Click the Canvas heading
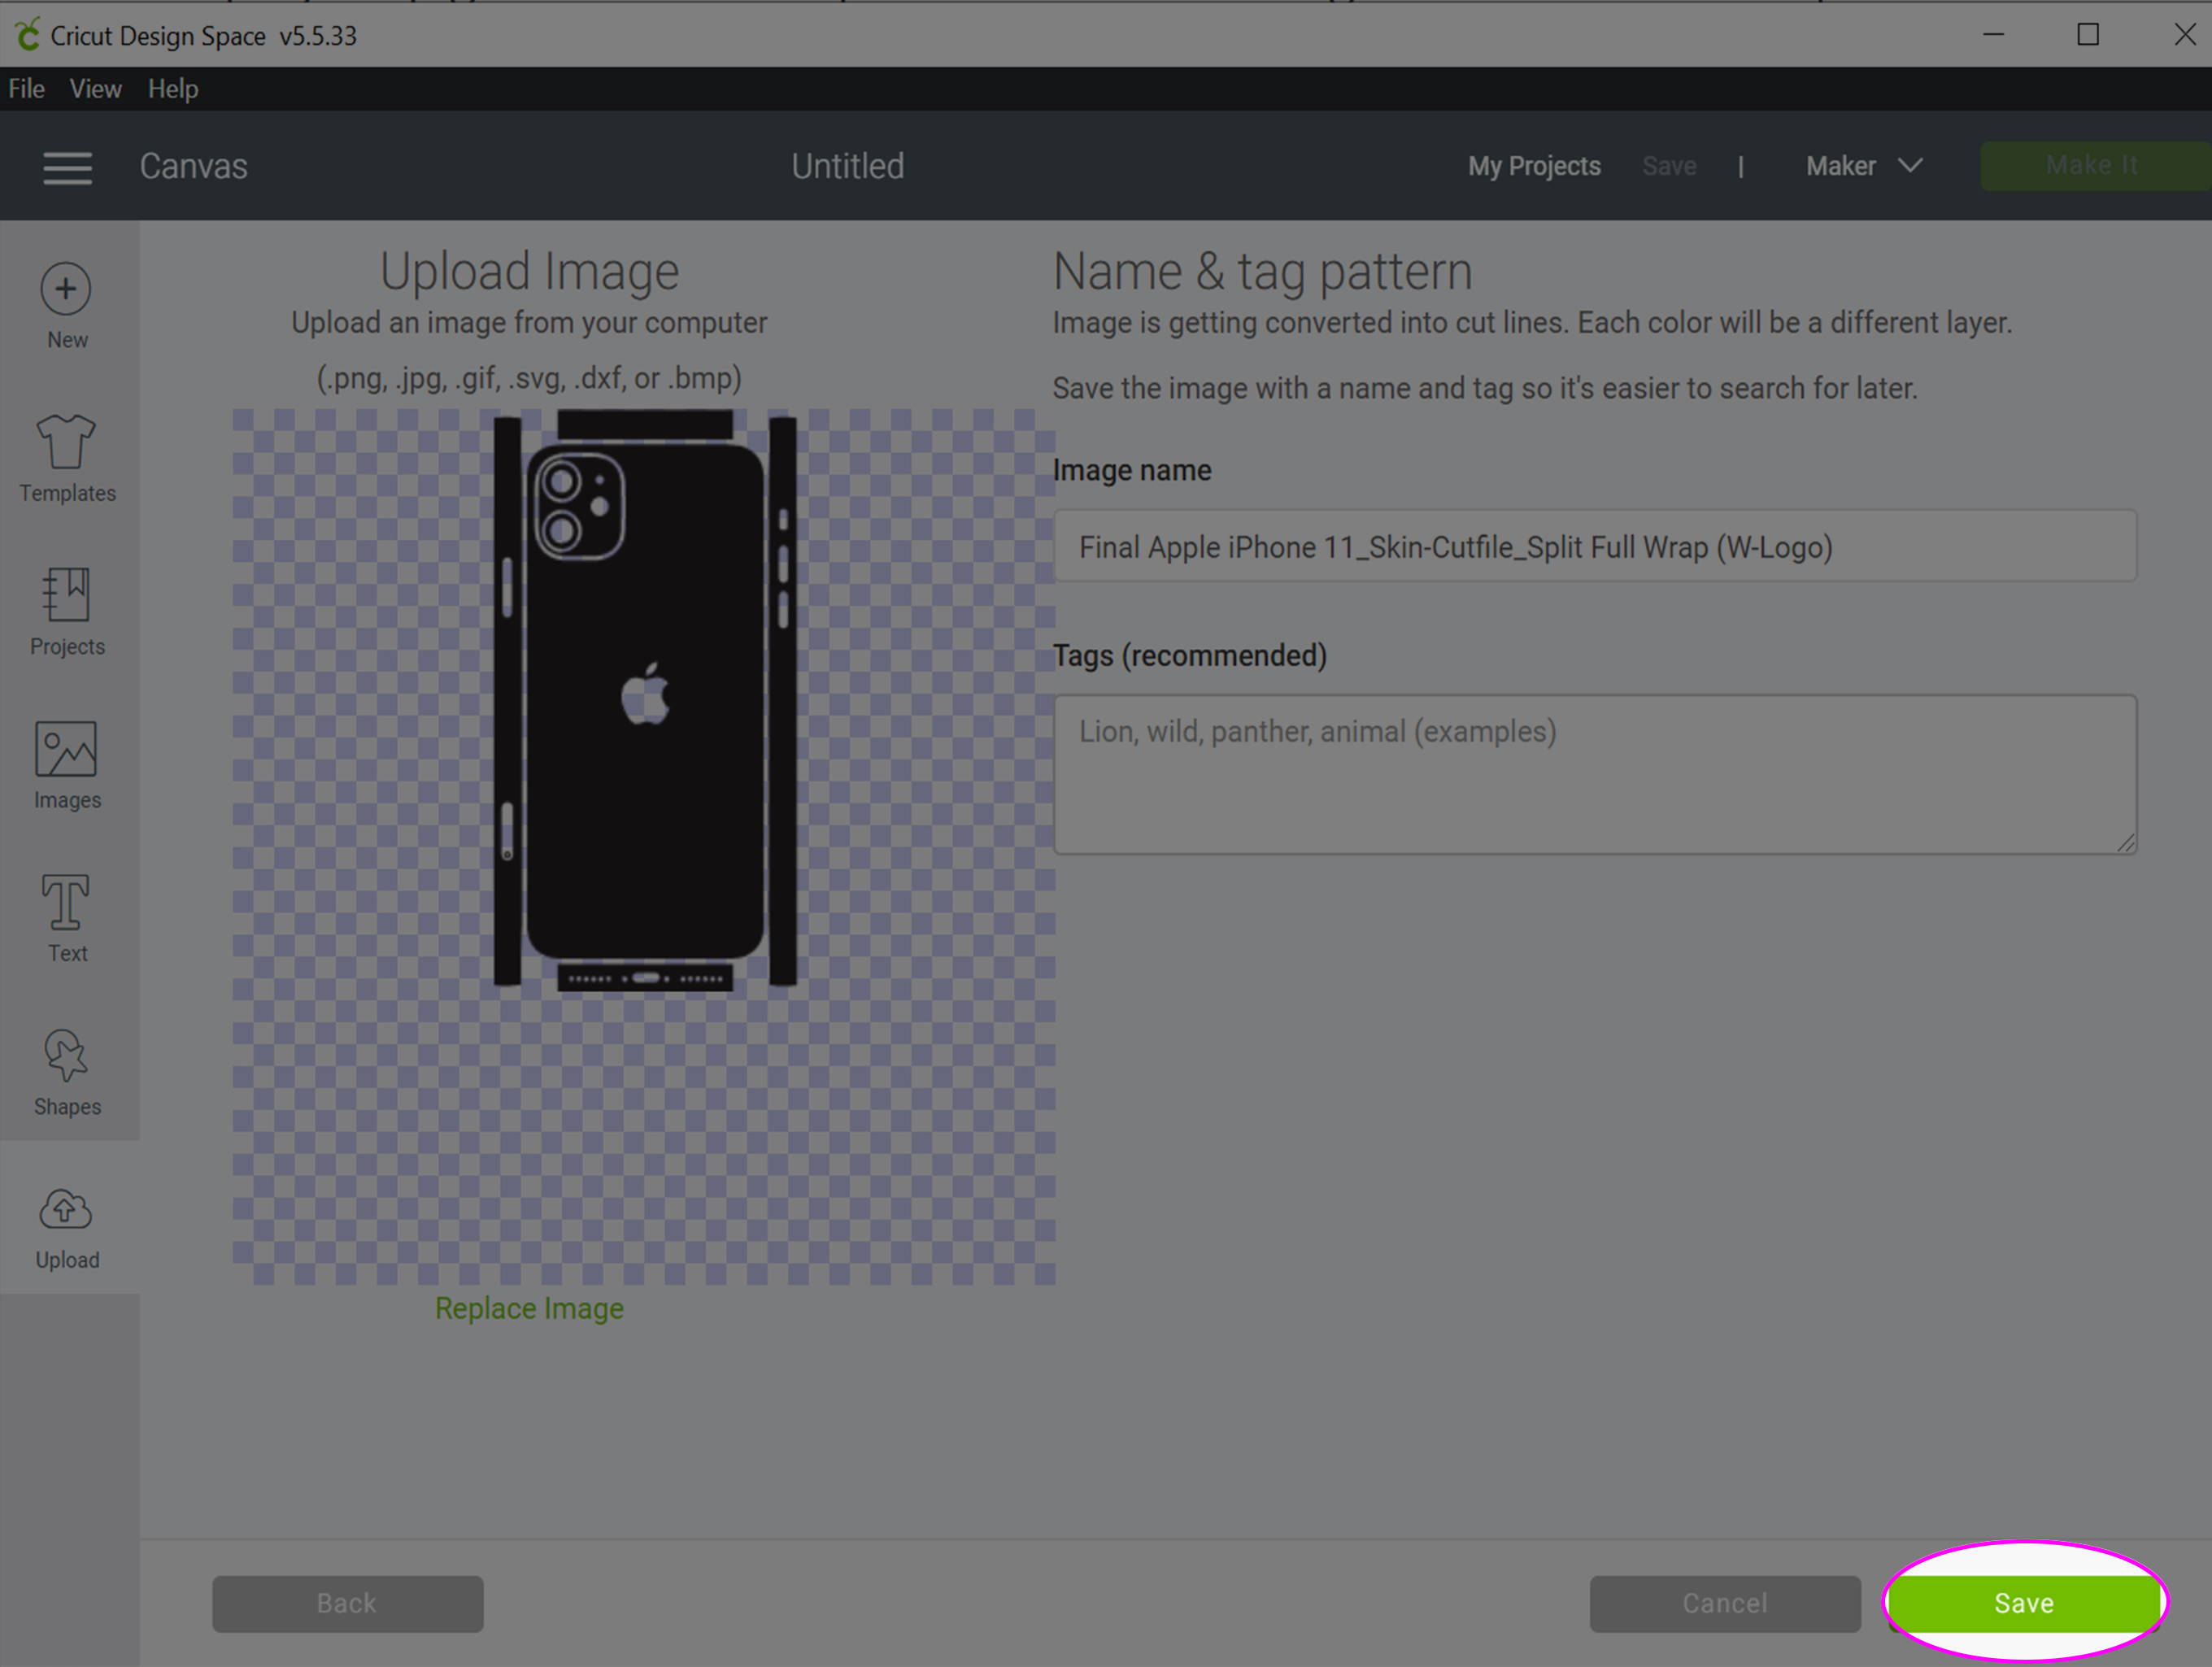Image resolution: width=2212 pixels, height=1667 pixels. click(x=193, y=166)
